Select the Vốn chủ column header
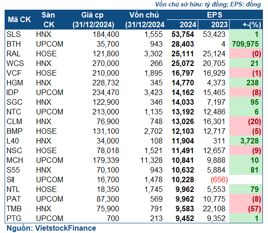This screenshot has width=268, height=233. [145, 20]
